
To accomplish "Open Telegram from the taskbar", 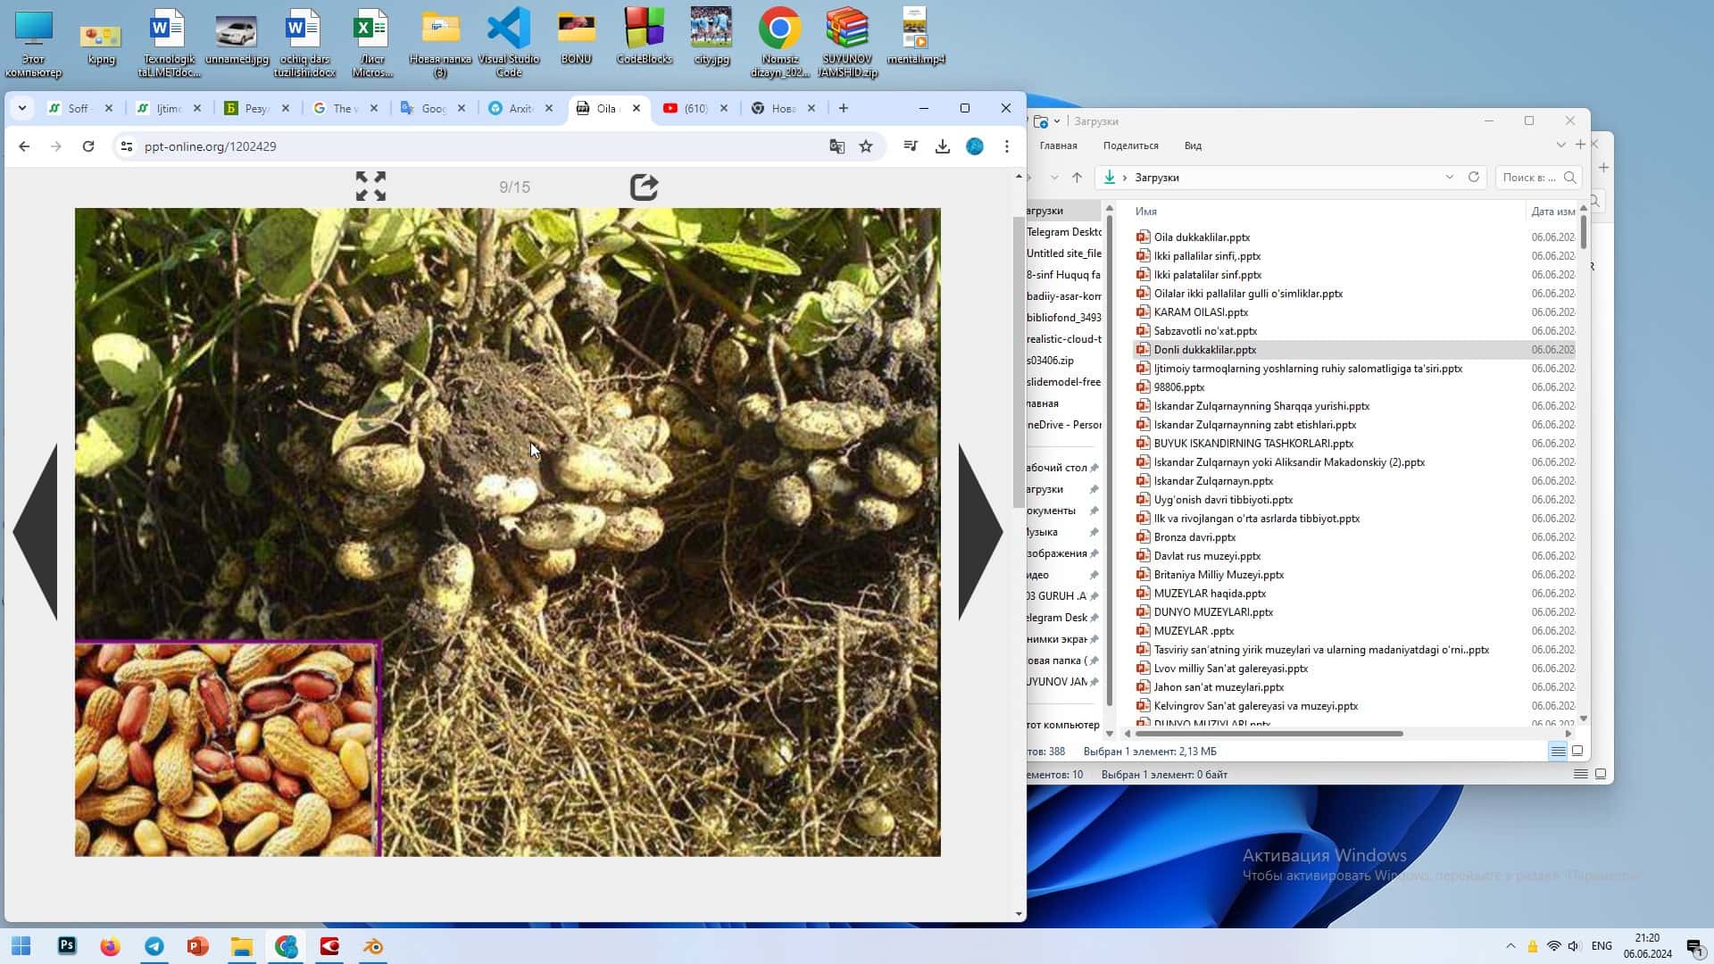I will point(154,946).
